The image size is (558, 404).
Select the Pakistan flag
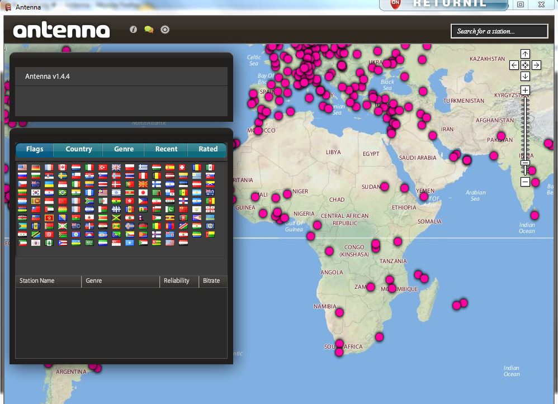click(x=170, y=209)
